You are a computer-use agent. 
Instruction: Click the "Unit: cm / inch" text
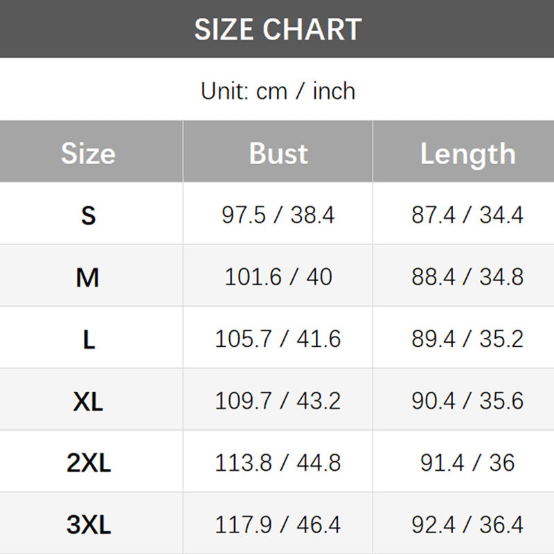coord(278,91)
